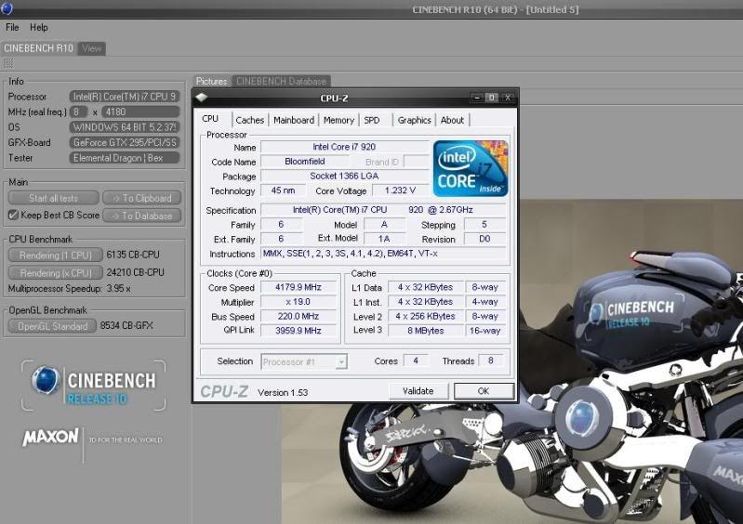Image resolution: width=743 pixels, height=524 pixels.
Task: Run Rendering (x CPU) benchmark
Action: coord(56,273)
